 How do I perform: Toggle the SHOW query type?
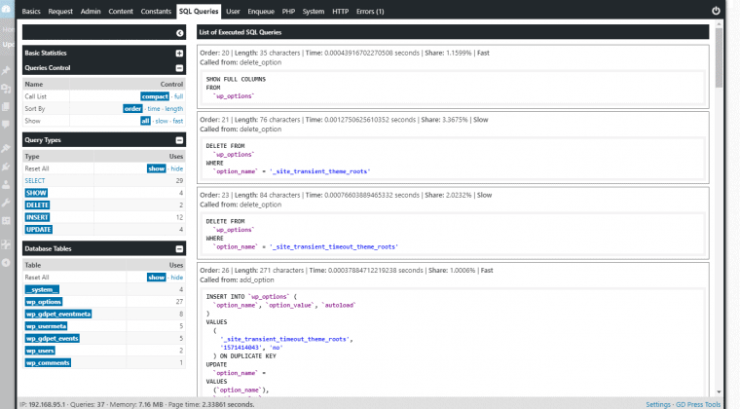(x=36, y=193)
